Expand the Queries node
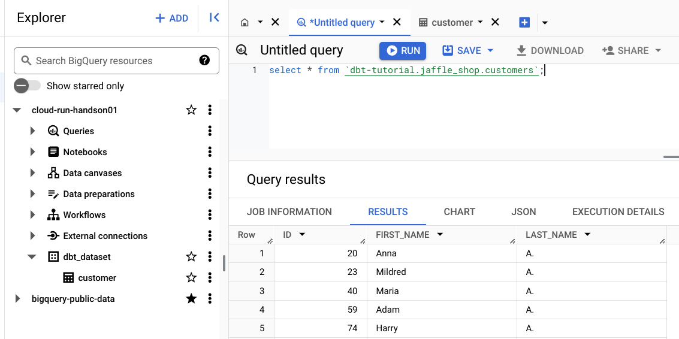Viewport: 679px width, 339px height. [x=32, y=131]
